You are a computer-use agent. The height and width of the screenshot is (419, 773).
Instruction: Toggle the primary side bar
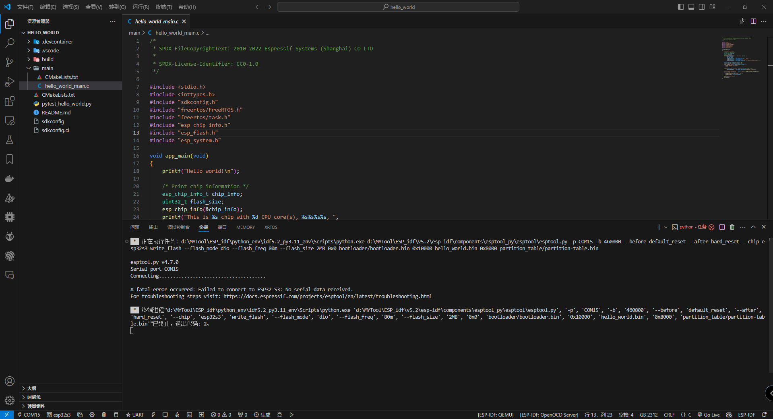(x=681, y=7)
